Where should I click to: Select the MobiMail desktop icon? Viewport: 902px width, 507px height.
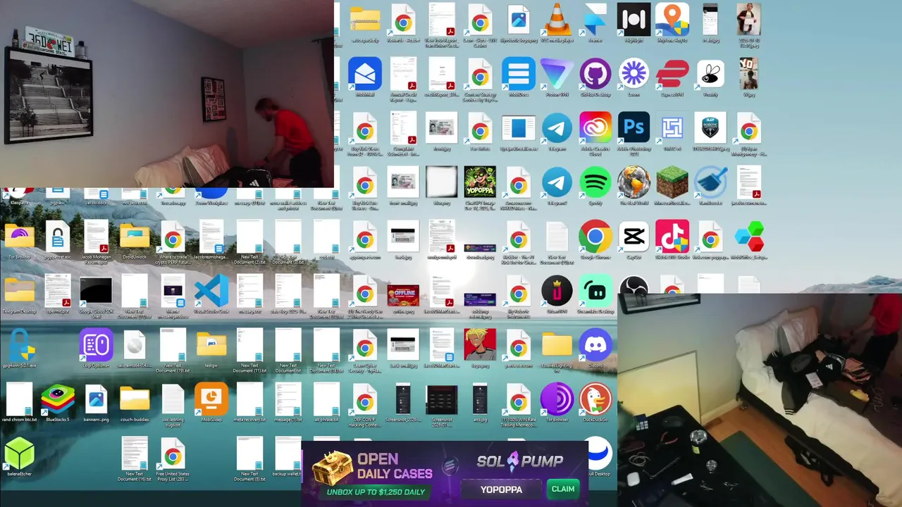[x=365, y=74]
